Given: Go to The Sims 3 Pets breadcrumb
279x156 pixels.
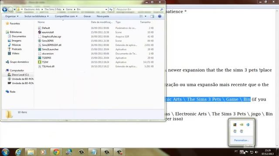Looking at the screenshot, I should [x=53, y=10].
